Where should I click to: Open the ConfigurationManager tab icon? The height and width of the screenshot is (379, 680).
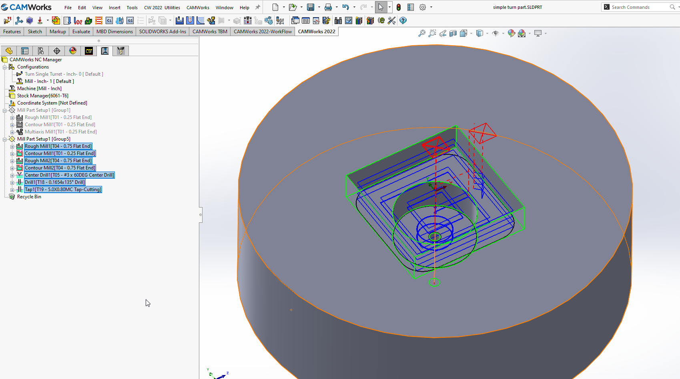point(41,51)
